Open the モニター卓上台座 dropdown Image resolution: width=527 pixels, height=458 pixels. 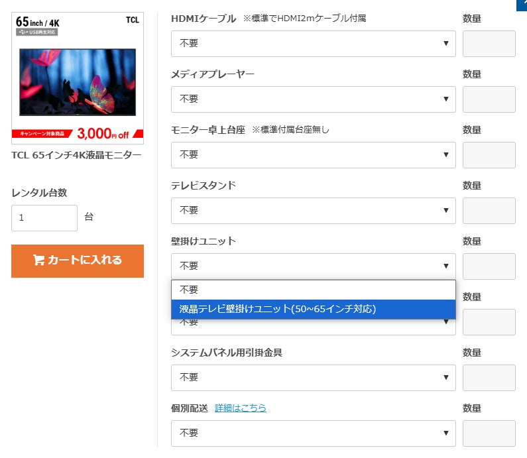[314, 155]
